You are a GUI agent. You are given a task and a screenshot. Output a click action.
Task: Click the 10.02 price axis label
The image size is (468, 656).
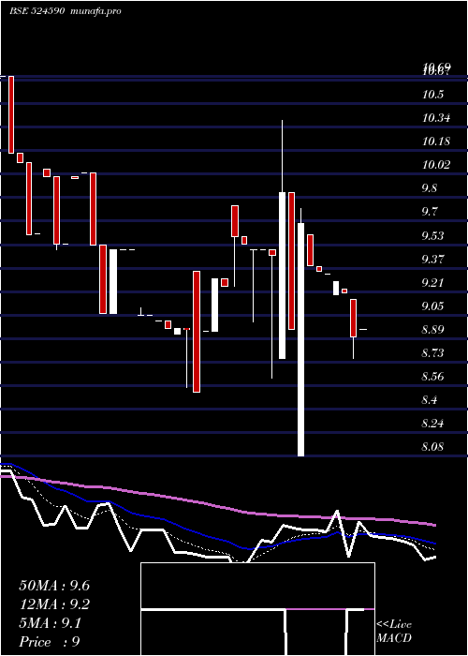pyautogui.click(x=436, y=165)
